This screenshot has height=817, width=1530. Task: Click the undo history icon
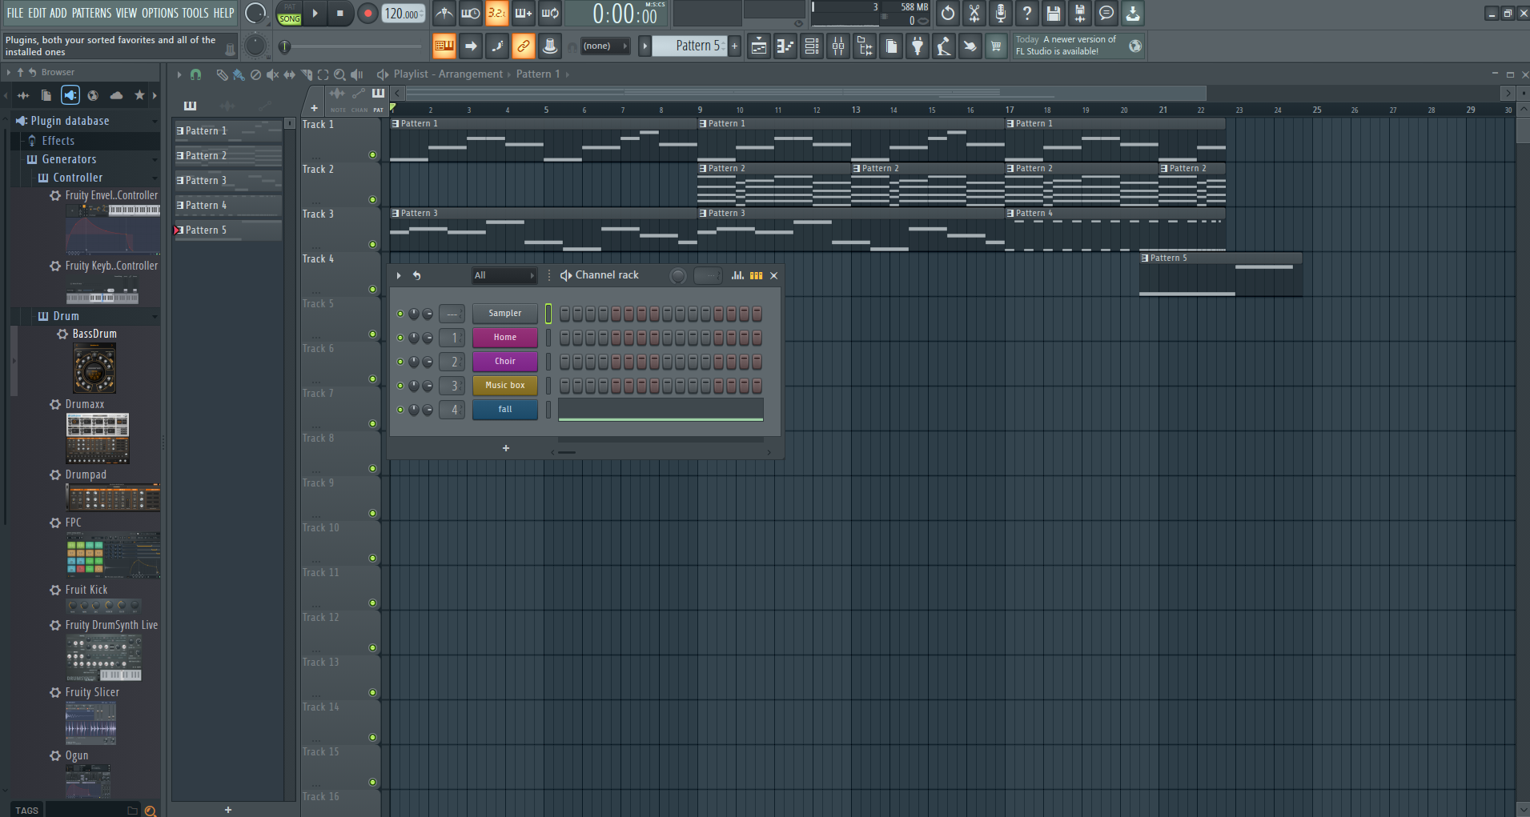pos(948,13)
